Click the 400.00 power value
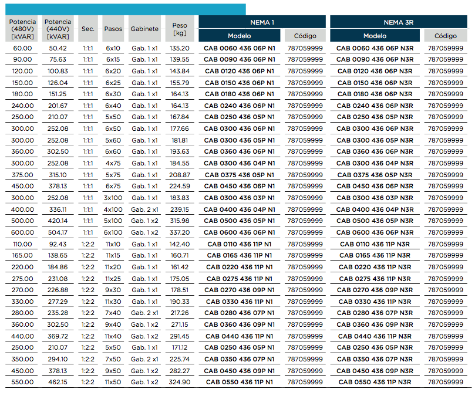This screenshot has width=475, height=396. pyautogui.click(x=22, y=209)
